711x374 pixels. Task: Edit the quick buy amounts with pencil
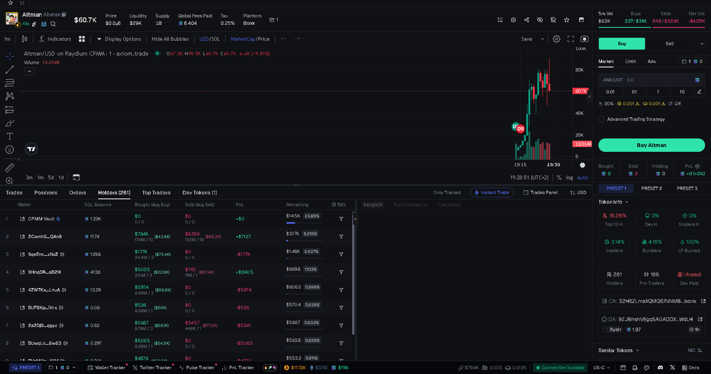[700, 91]
